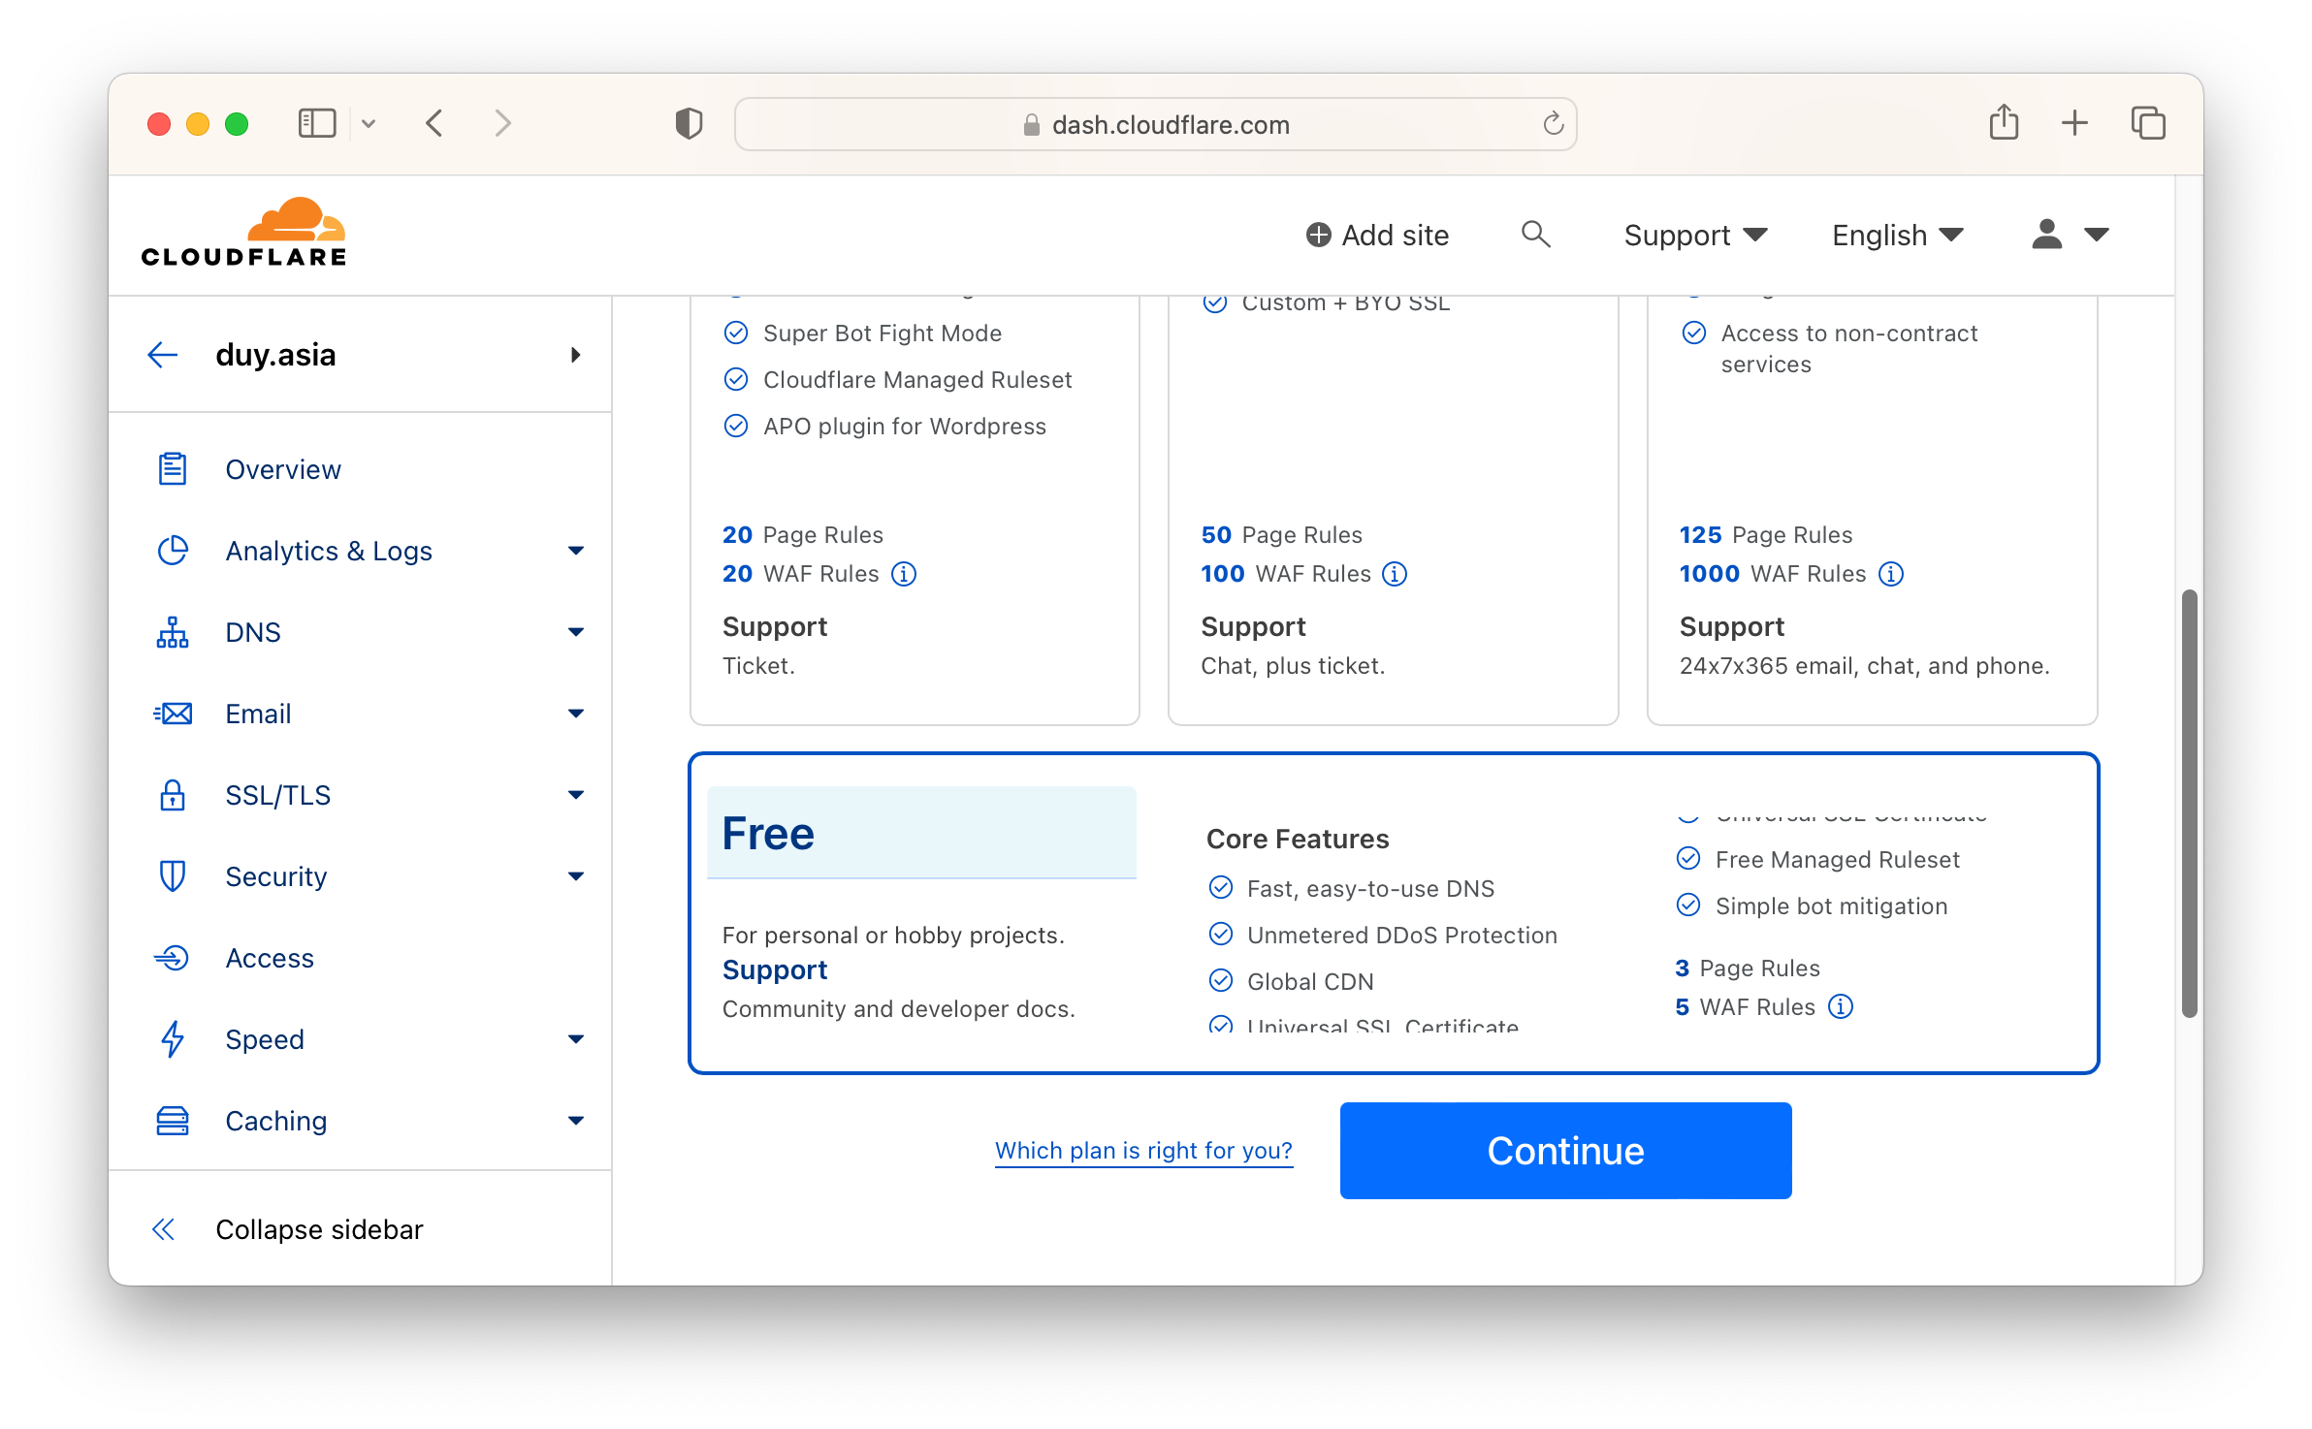This screenshot has height=1429, width=2312.
Task: Expand the Analytics & Logs chevron
Action: 576,550
